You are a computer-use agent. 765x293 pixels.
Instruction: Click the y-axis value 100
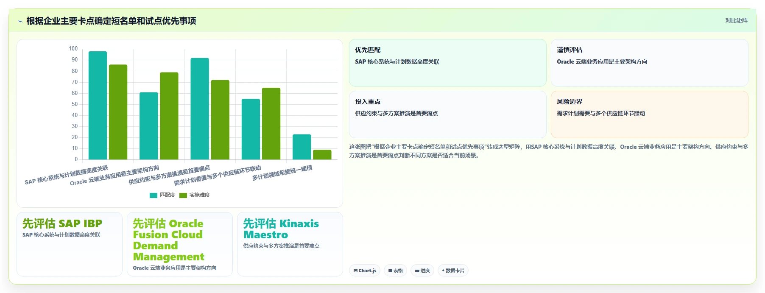tap(73, 49)
